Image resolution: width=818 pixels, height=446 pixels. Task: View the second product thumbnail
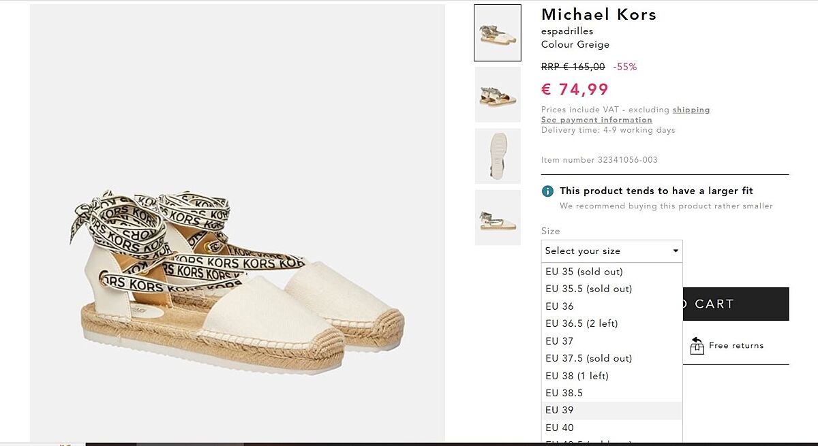498,95
